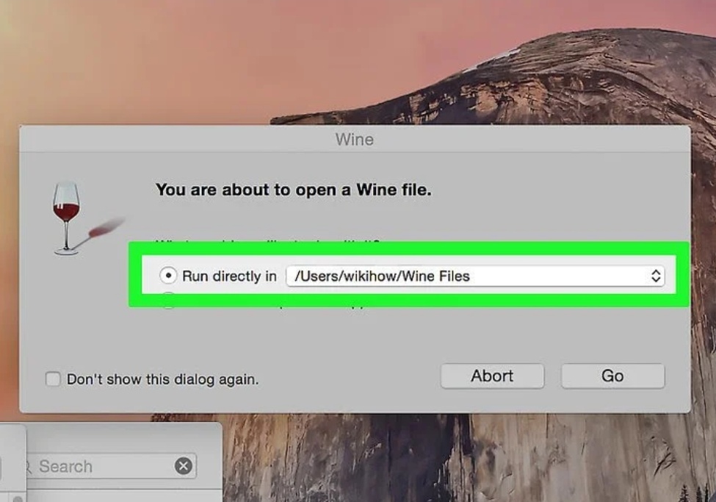
Task: Click the "Wine" dialog title bar
Action: click(x=355, y=139)
